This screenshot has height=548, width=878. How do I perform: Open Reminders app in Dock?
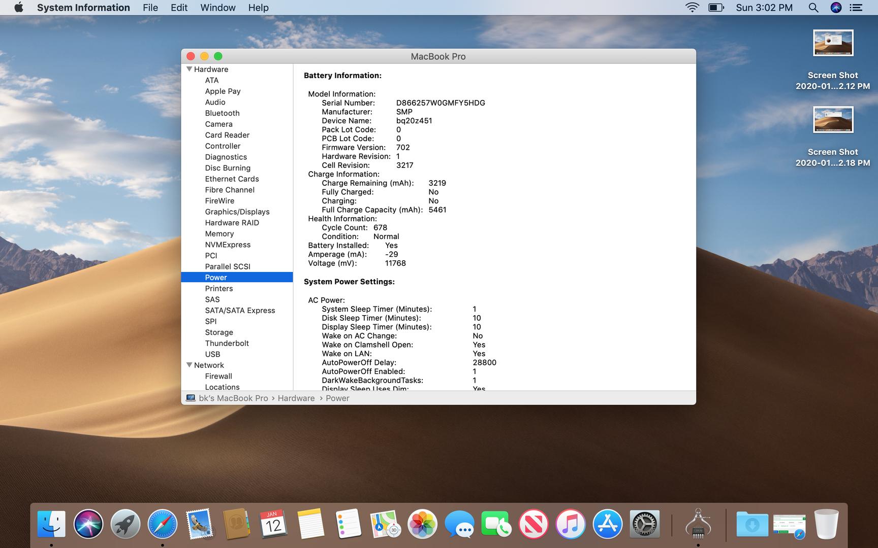348,524
